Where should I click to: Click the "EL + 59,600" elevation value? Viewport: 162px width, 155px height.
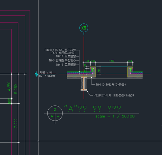pos(47,76)
